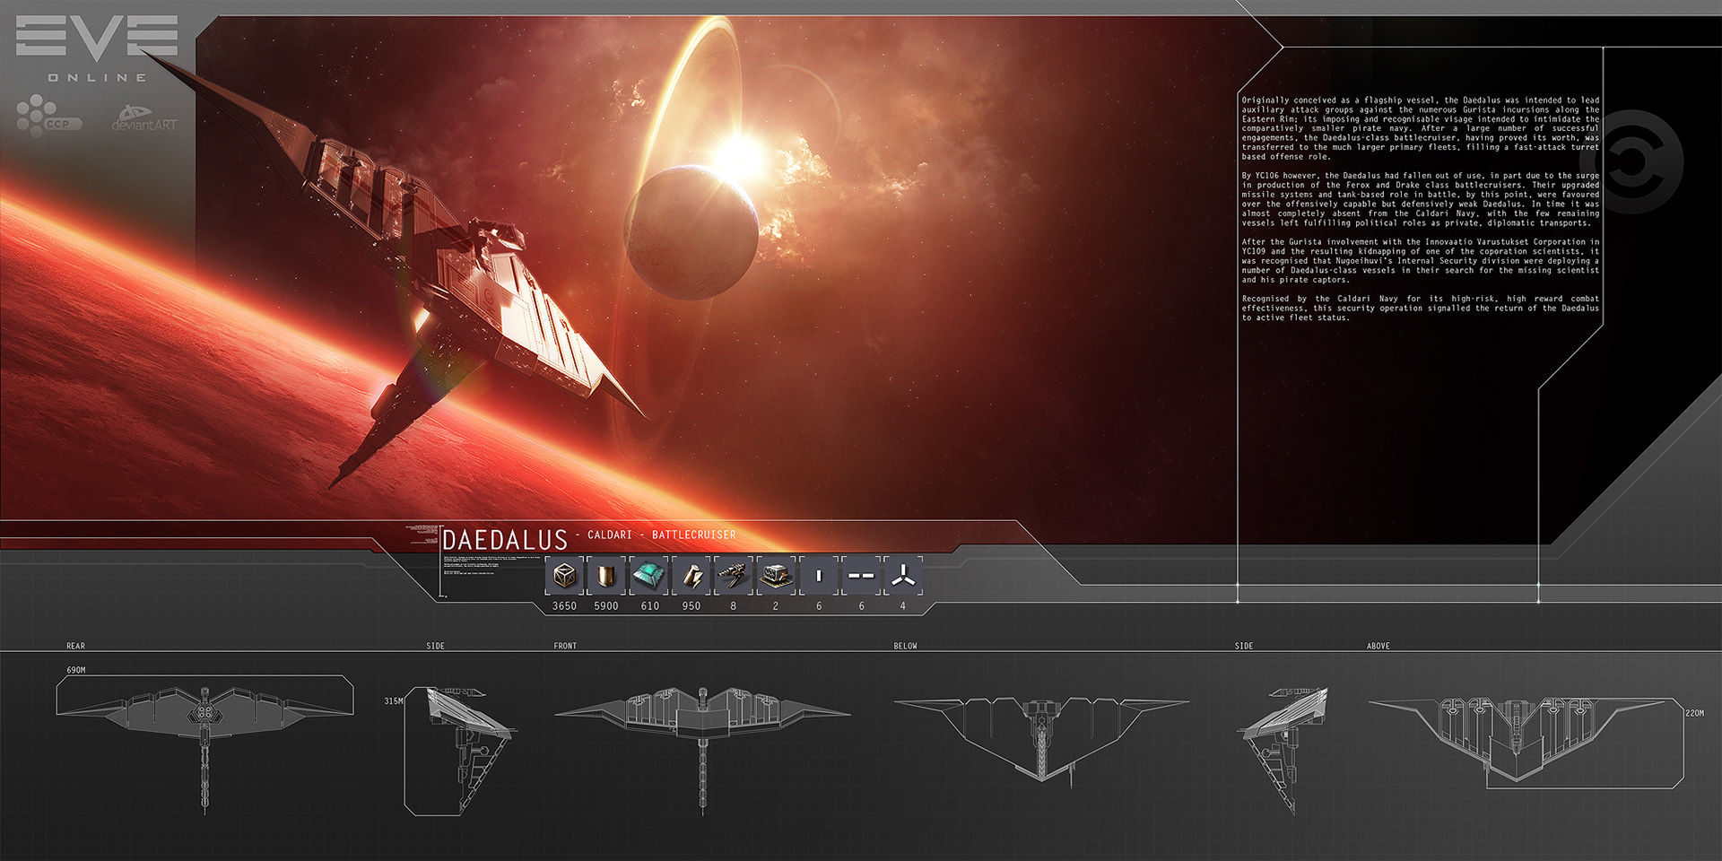Image resolution: width=1722 pixels, height=861 pixels.
Task: Click the paragraph starting 'After the Gurista involvement'
Action: 1420,261
